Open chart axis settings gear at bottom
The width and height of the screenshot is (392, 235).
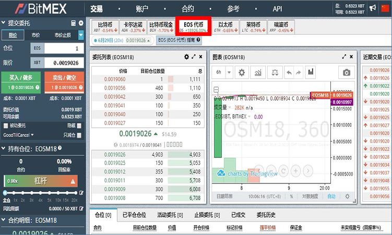point(347,196)
